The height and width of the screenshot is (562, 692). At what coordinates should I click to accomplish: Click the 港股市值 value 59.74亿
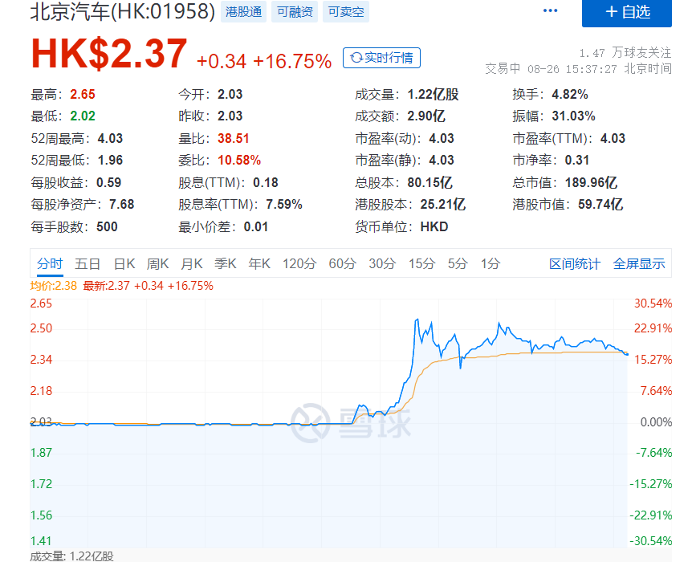(600, 204)
